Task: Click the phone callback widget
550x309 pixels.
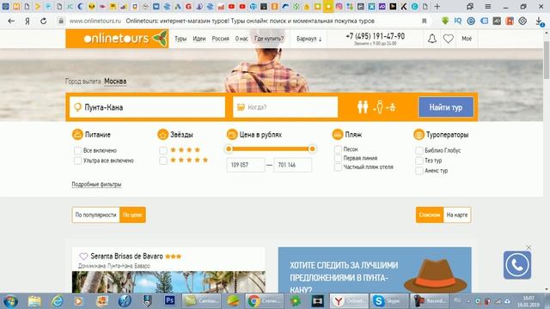Action: coord(517,265)
